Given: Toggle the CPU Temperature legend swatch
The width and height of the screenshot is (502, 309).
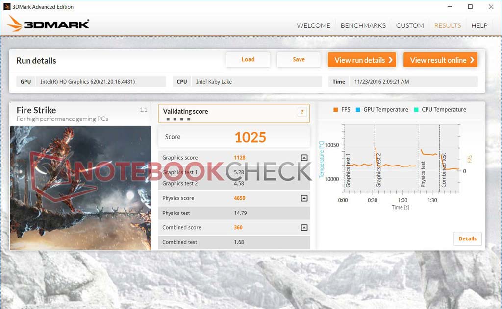Looking at the screenshot, I should point(416,110).
